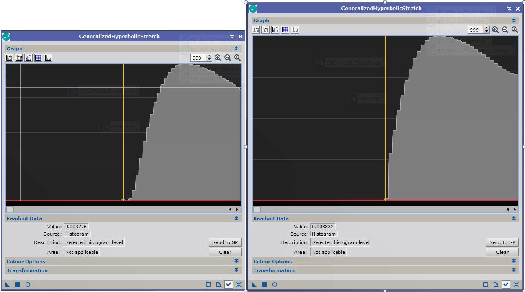Click the checkmark icon in right window footer
The width and height of the screenshot is (525, 292).
(506, 285)
